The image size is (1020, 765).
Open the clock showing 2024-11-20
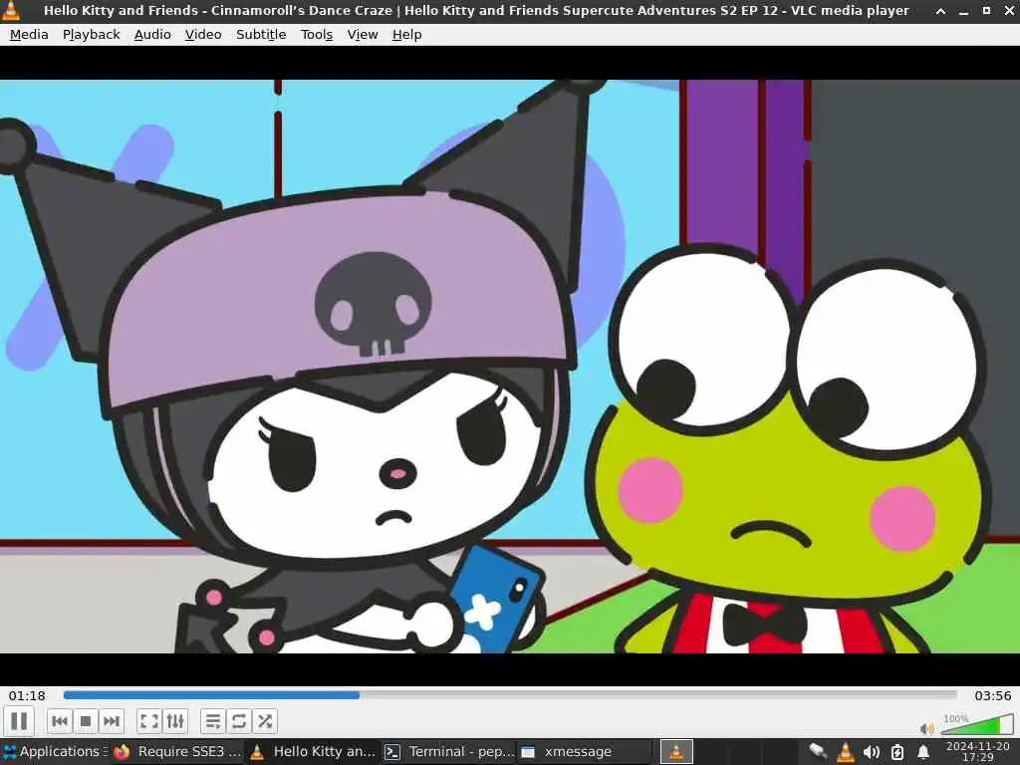tap(978, 751)
